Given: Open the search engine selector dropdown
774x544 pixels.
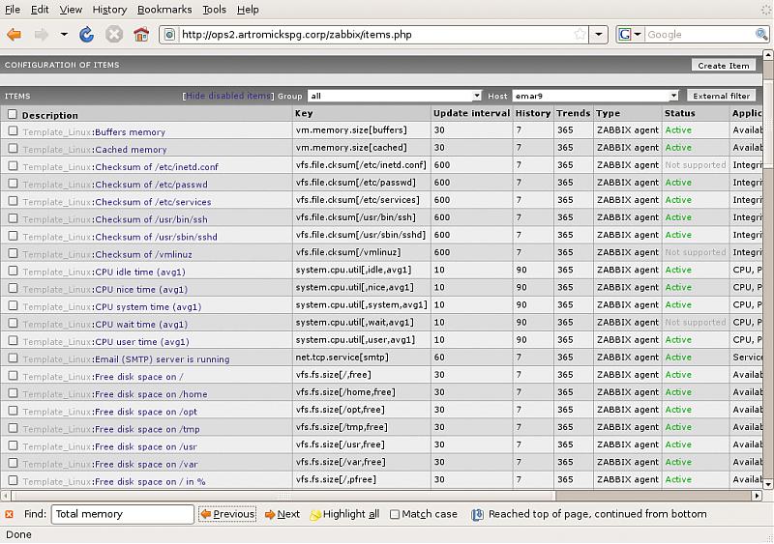Looking at the screenshot, I should (630, 35).
